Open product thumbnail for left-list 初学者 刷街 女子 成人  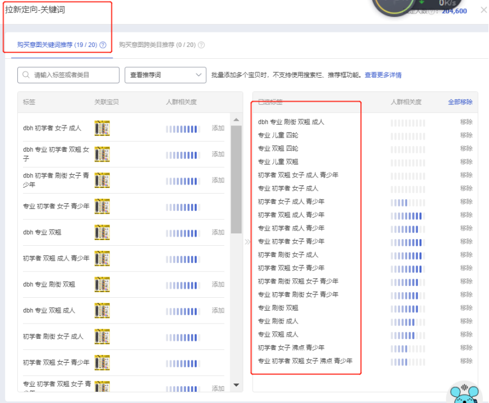pos(103,336)
